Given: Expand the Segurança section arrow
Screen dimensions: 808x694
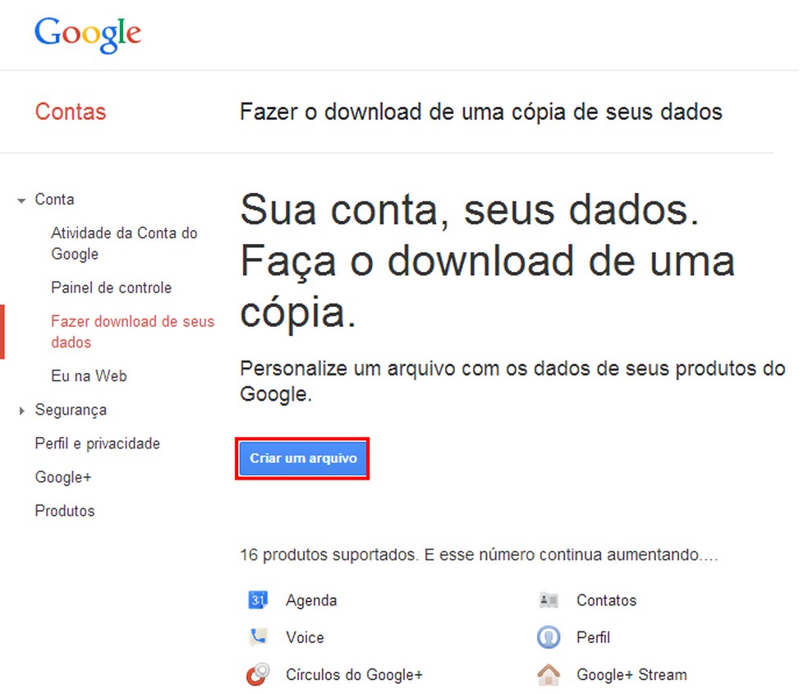Looking at the screenshot, I should pos(21,411).
